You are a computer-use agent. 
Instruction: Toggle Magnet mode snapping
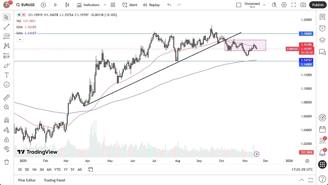point(6,120)
